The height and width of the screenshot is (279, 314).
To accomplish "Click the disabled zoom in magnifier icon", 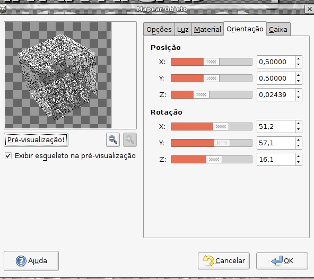I will [130, 139].
